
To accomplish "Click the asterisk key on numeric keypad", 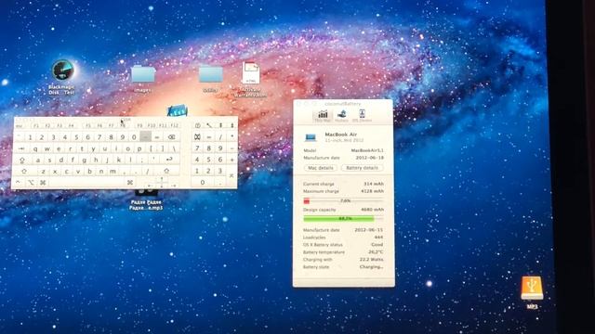I will 231,136.
